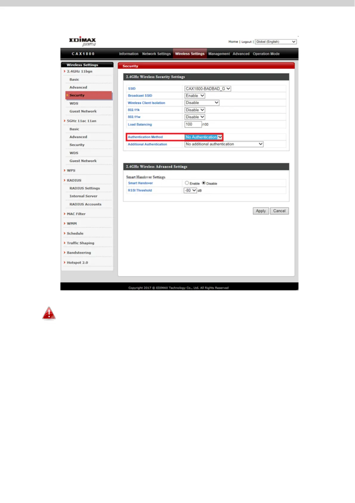
Task: Switch to the Operation Mode tab
Action: pyautogui.click(x=266, y=54)
